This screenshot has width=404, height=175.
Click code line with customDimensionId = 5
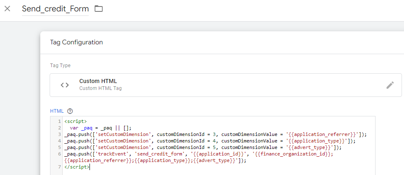coord(203,147)
